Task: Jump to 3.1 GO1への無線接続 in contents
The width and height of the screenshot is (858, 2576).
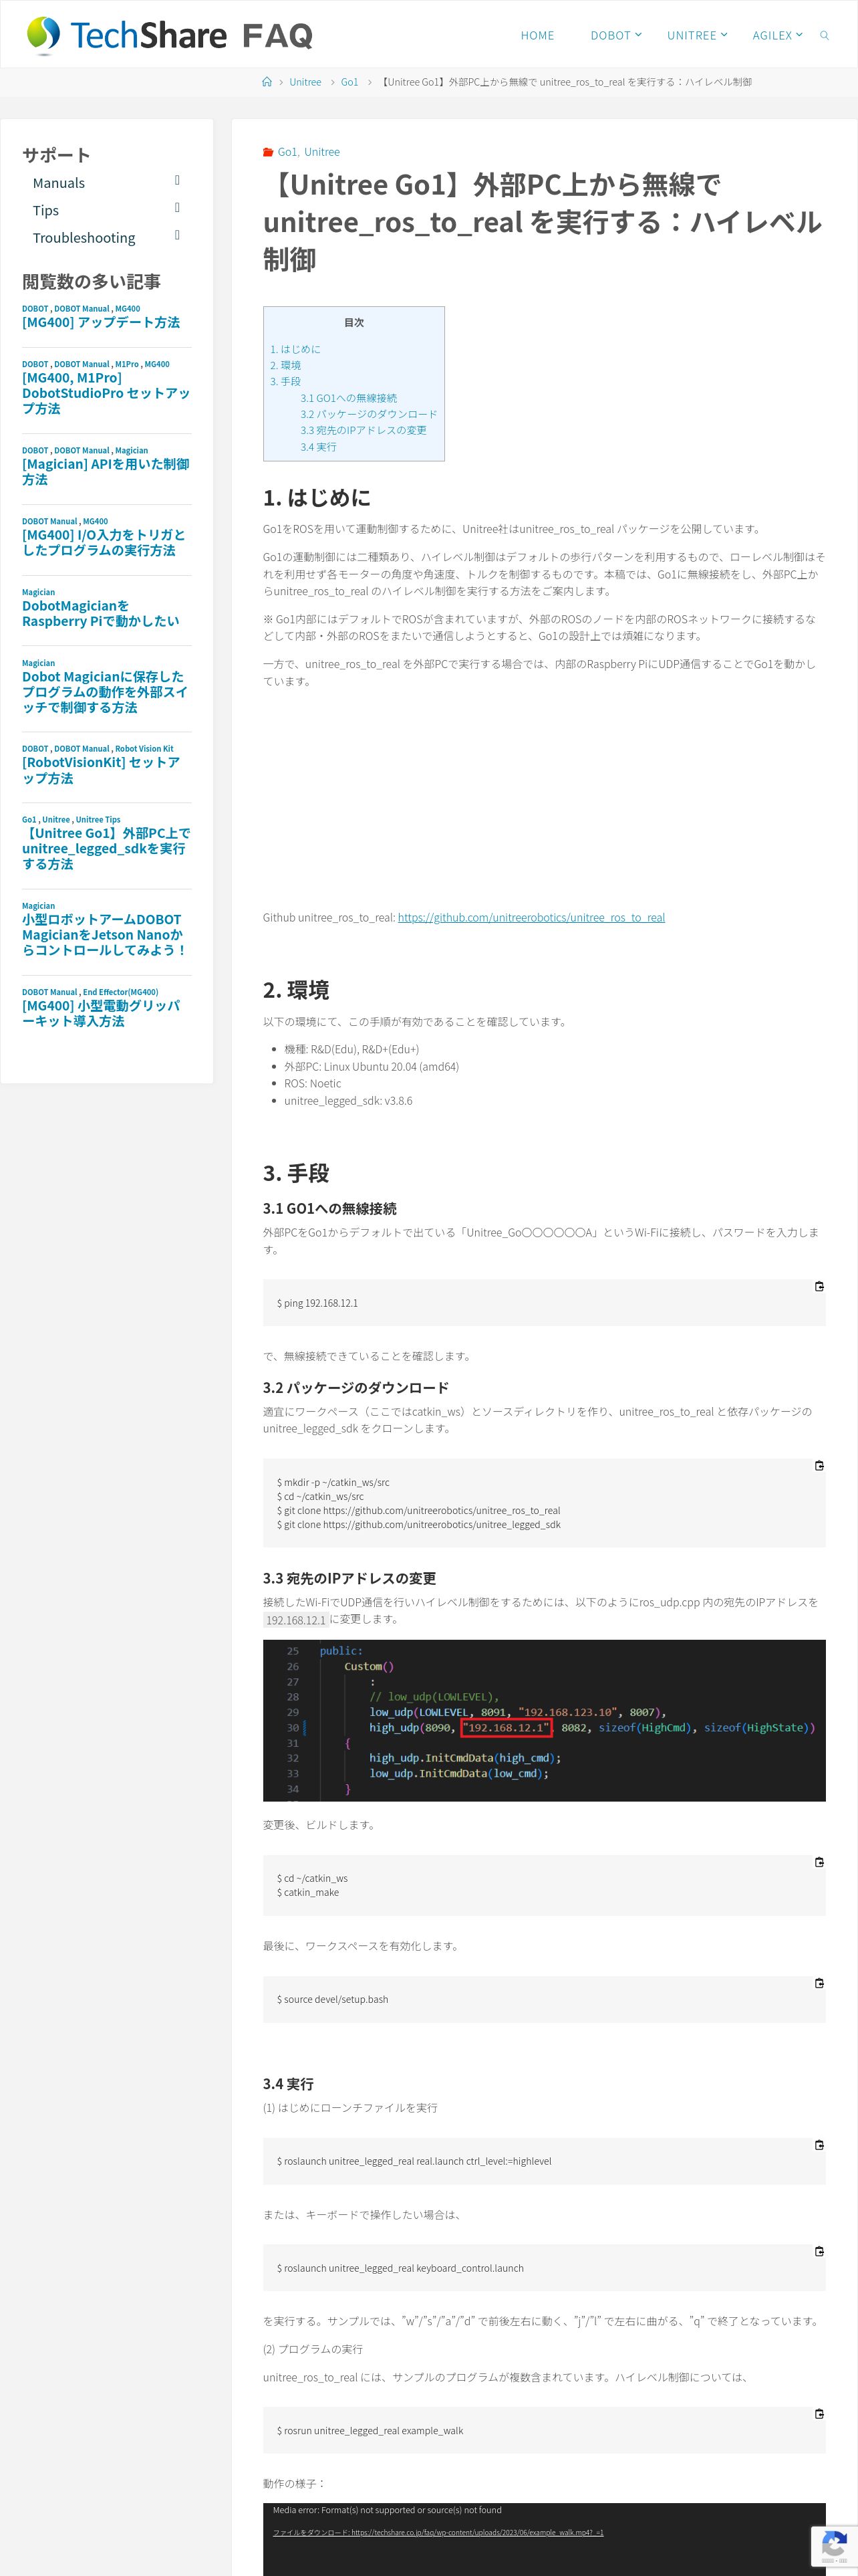Action: (x=349, y=398)
